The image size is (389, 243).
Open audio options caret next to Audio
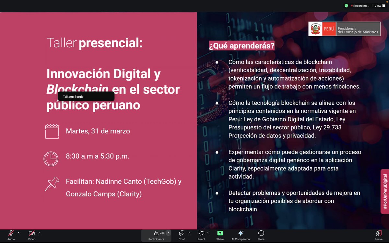pyautogui.click(x=18, y=233)
